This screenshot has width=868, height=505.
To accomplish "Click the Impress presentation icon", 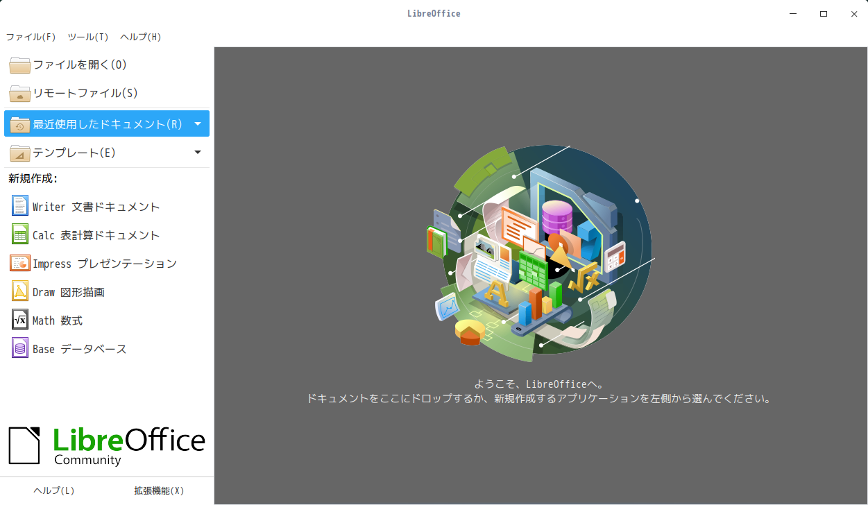I will (x=20, y=263).
